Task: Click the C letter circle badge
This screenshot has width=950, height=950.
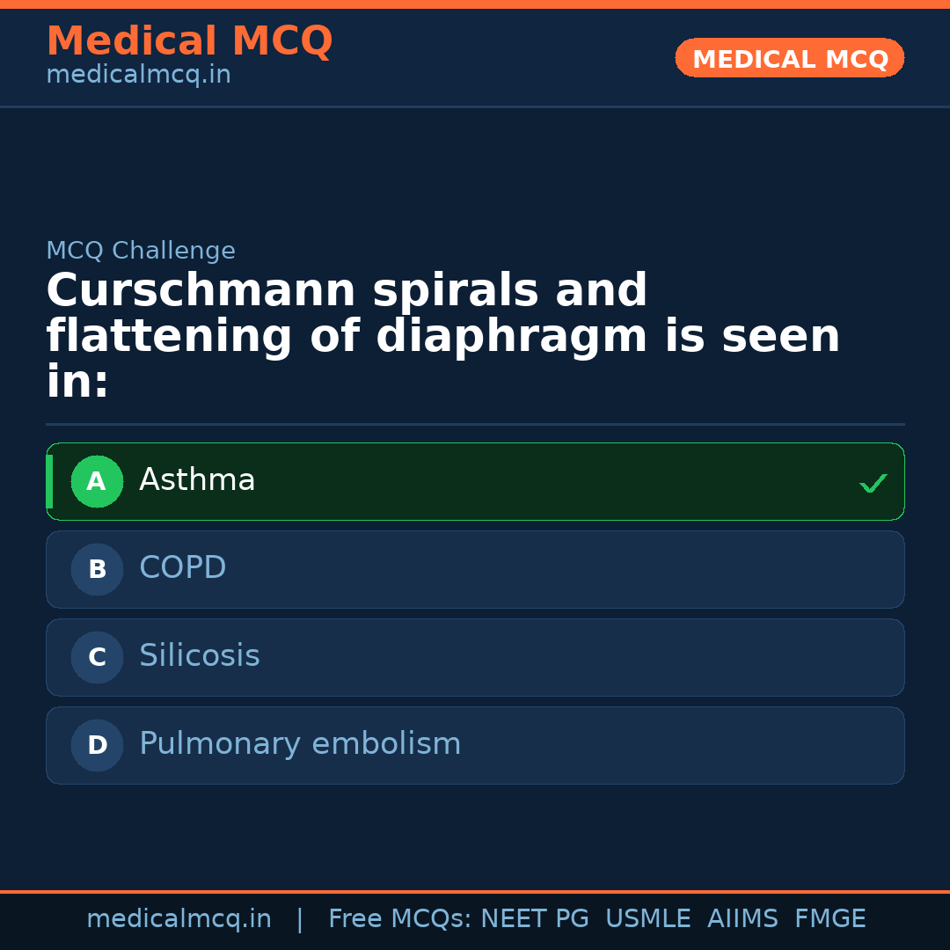Action: point(97,658)
